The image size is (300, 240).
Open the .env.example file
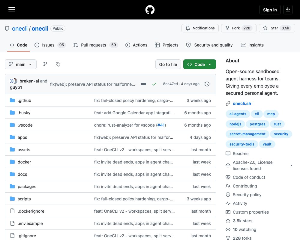coord(30,223)
